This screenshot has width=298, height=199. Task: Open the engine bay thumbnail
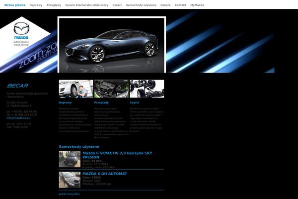point(111,89)
